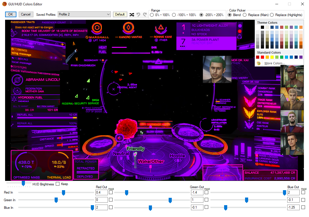Screen dimensions: 309x217
Task: Click the randomize colors shuffle icon
Action: pos(132,15)
